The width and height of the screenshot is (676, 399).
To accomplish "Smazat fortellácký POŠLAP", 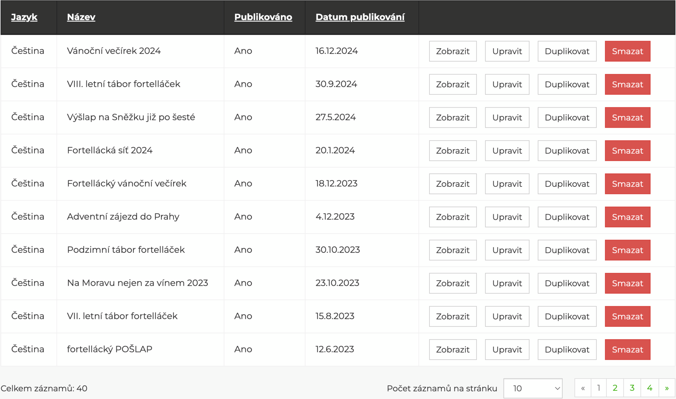I will (627, 349).
